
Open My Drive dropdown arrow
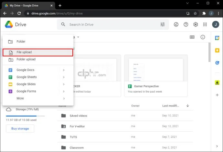pyautogui.click(x=78, y=37)
